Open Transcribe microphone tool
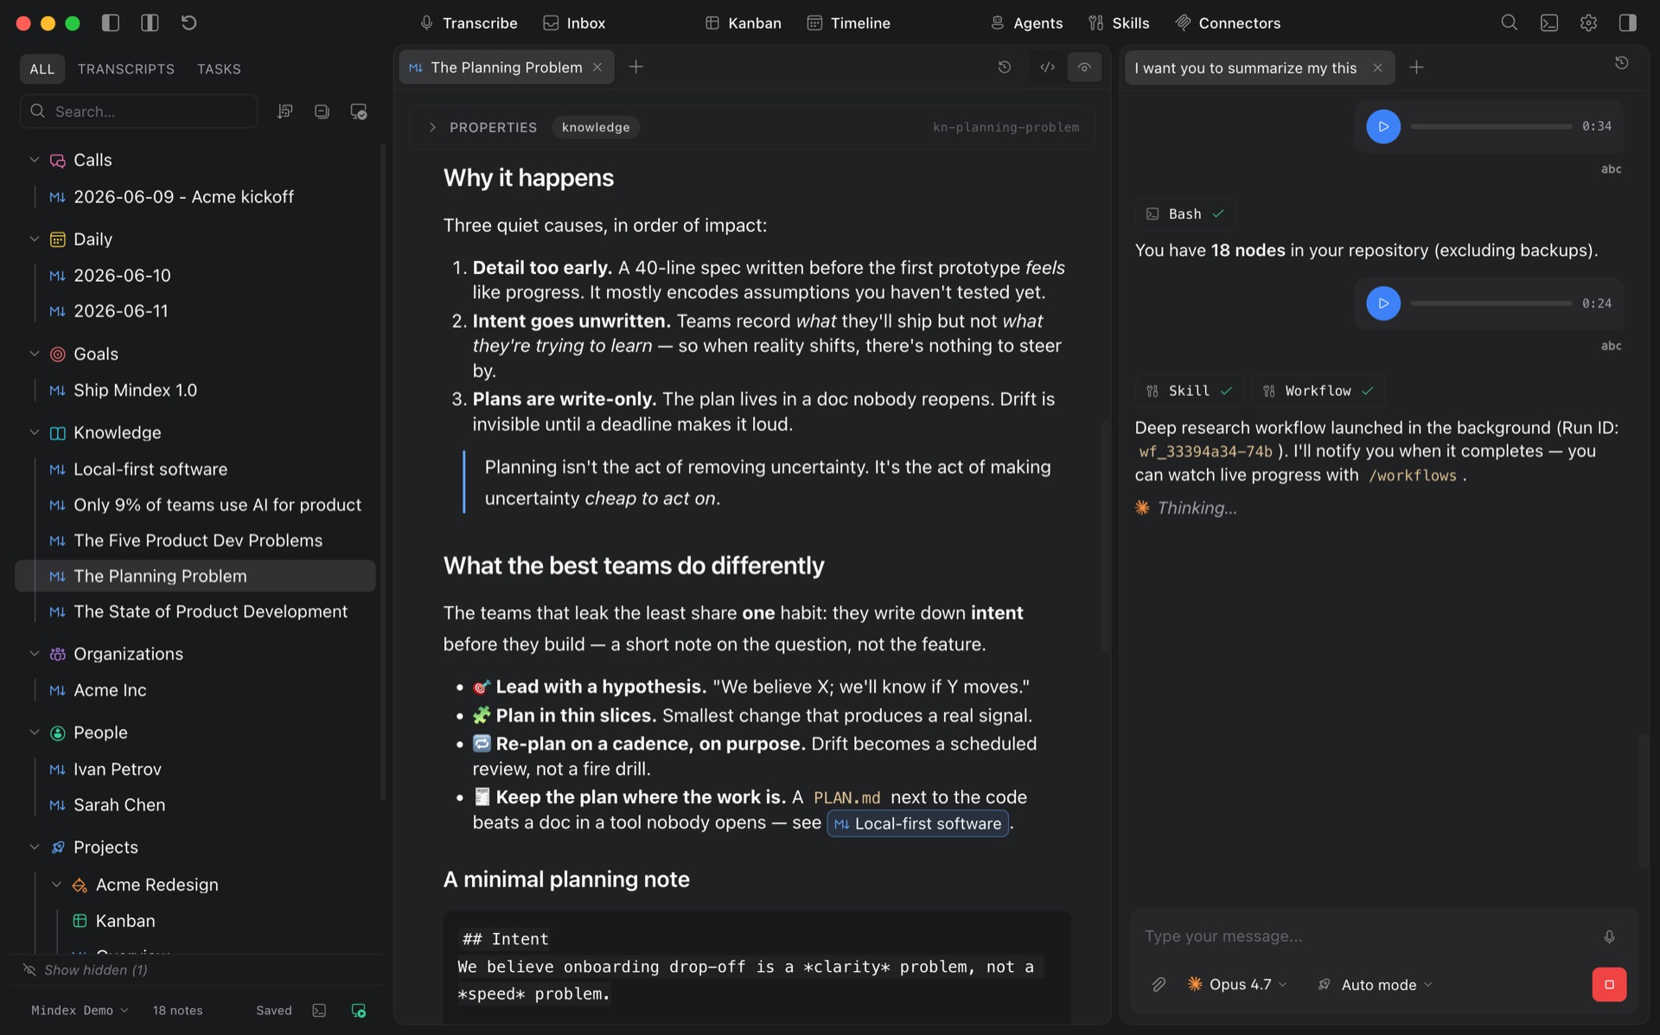The width and height of the screenshot is (1660, 1035). click(468, 23)
